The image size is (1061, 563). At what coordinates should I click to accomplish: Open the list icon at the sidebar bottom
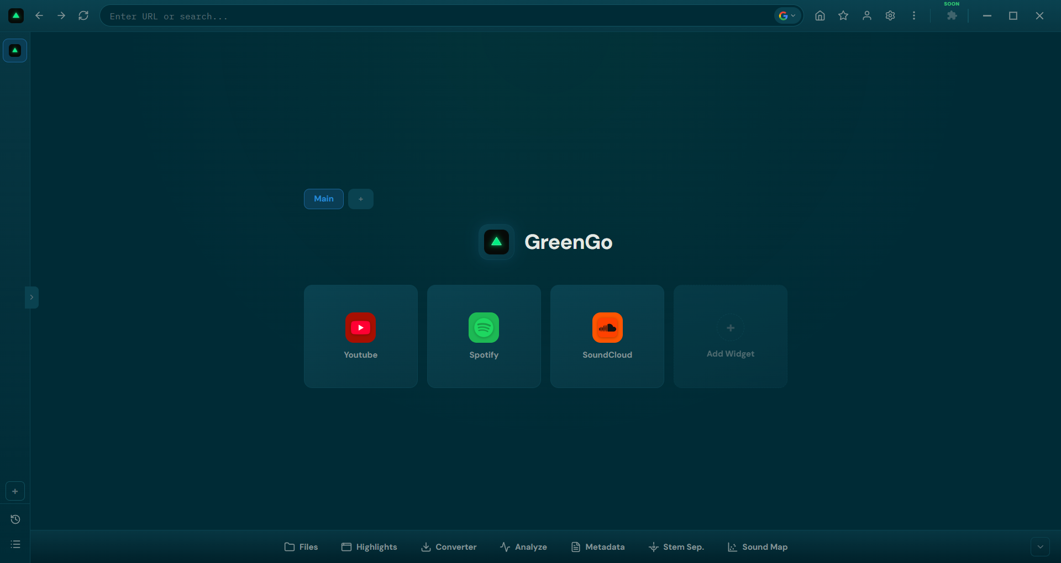[15, 544]
